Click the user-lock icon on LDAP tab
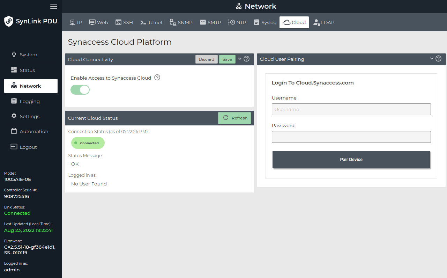This screenshot has height=278, width=447. click(x=316, y=22)
